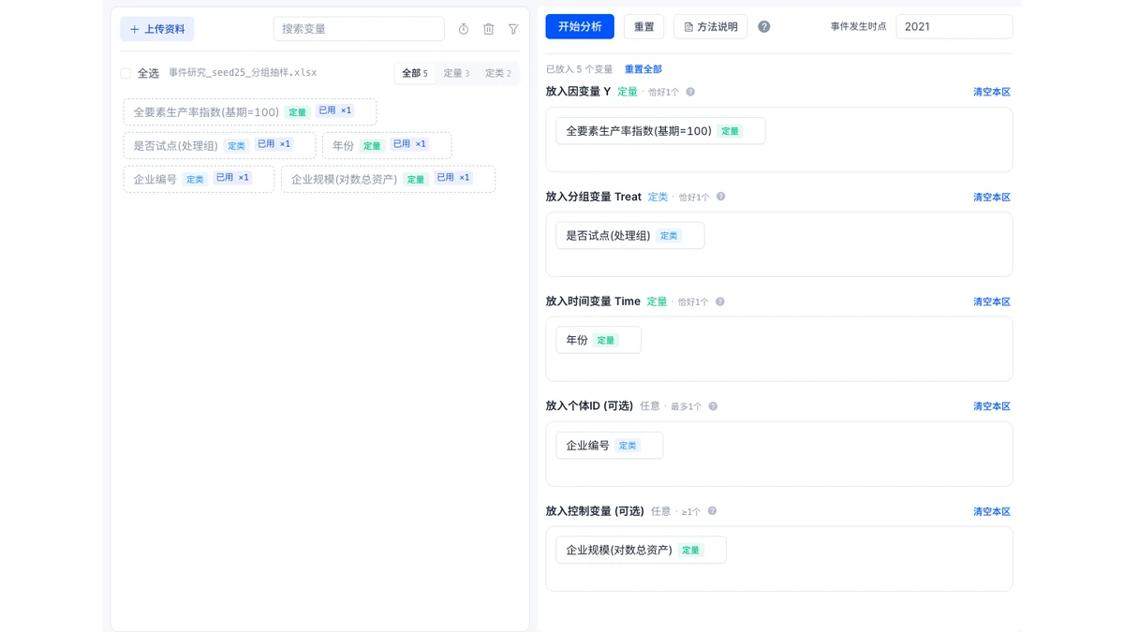This screenshot has height=632, width=1124.
Task: Clear the 控制变量 zone via 清空本区
Action: click(992, 511)
